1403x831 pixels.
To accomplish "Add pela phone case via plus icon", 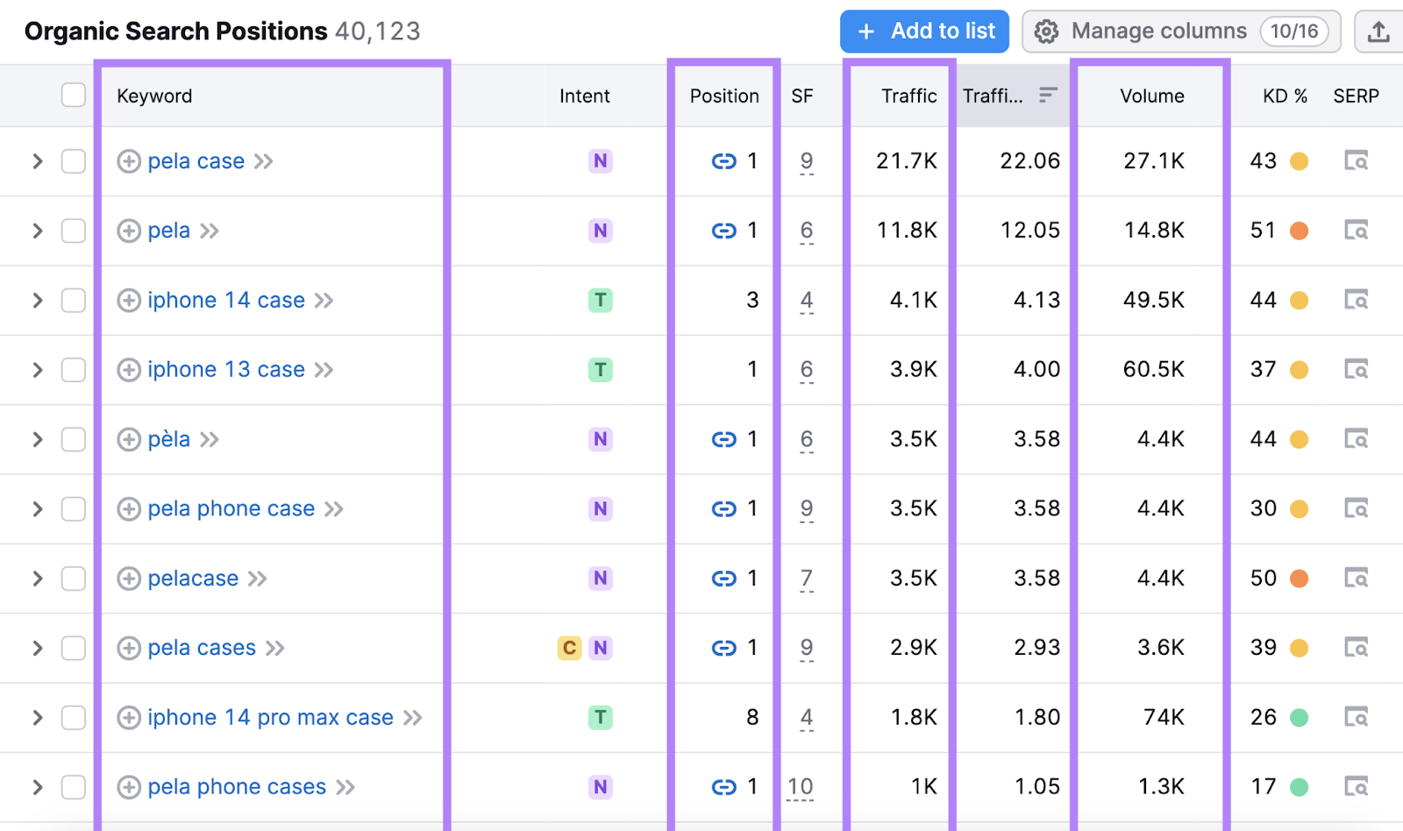I will (x=129, y=508).
